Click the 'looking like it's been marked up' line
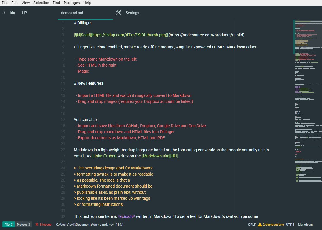Image resolution: width=322 pixels, height=230 pixels. coord(112,198)
